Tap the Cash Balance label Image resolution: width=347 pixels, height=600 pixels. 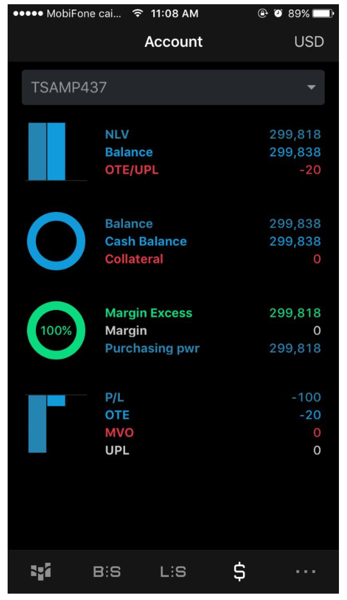[146, 241]
